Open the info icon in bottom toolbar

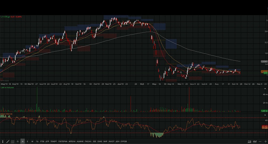3,141
